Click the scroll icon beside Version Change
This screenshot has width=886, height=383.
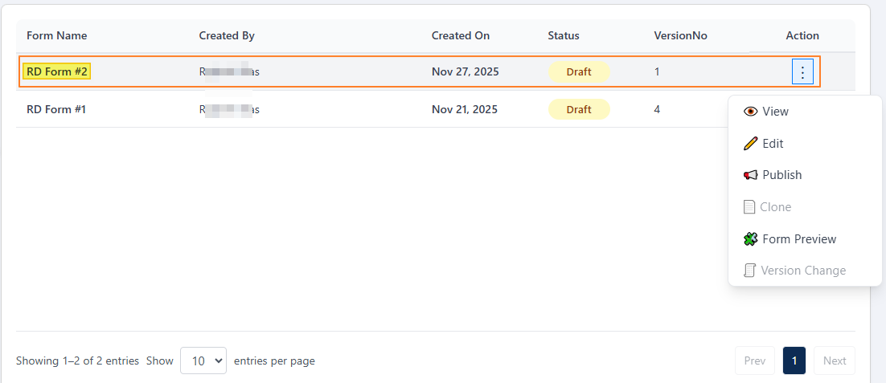749,271
